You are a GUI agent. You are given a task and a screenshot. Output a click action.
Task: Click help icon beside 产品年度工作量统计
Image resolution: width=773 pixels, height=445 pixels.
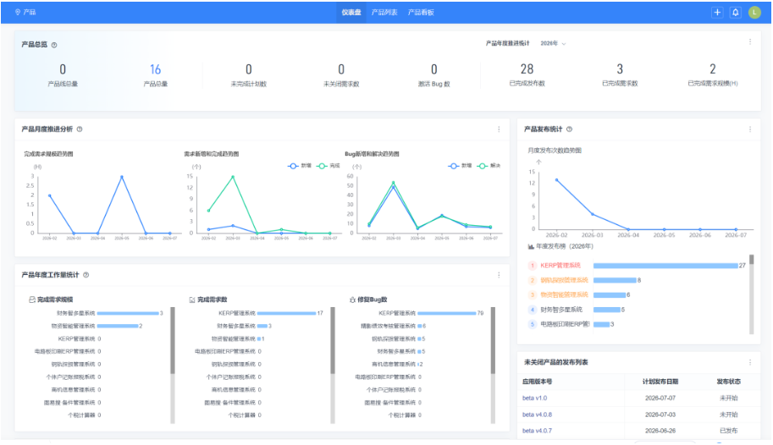(x=86, y=275)
